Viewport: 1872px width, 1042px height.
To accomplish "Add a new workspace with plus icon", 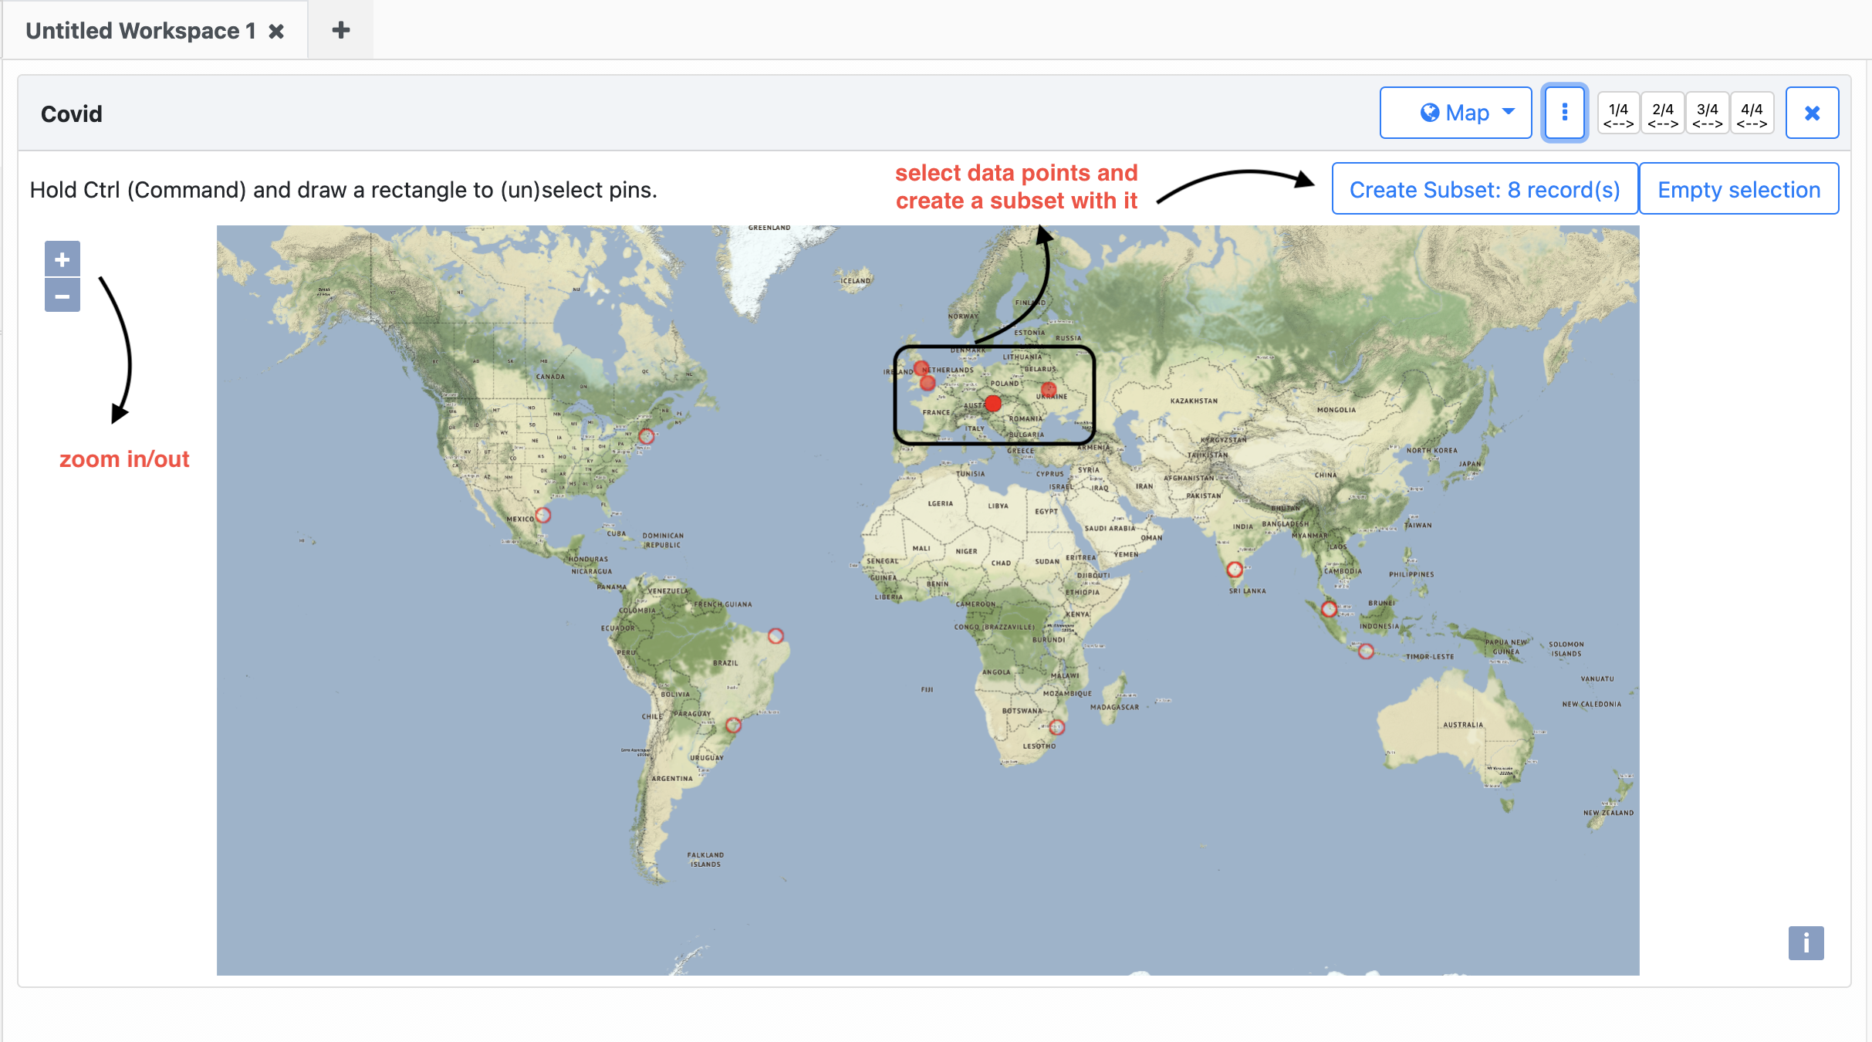I will (x=340, y=30).
